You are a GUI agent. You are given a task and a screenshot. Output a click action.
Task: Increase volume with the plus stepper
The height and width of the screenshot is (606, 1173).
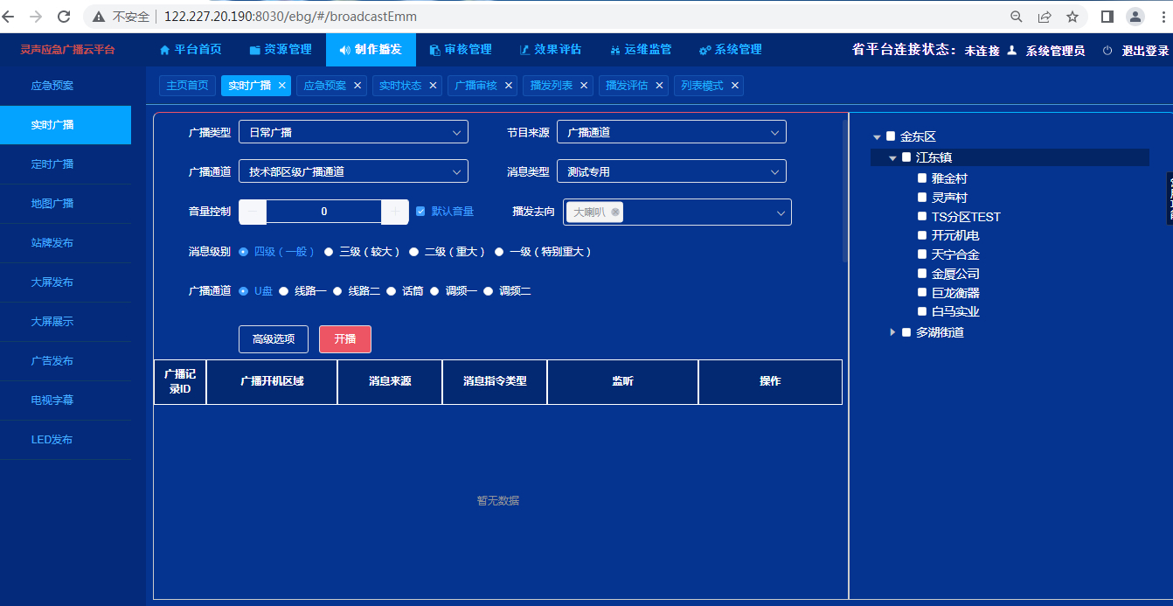pyautogui.click(x=395, y=212)
